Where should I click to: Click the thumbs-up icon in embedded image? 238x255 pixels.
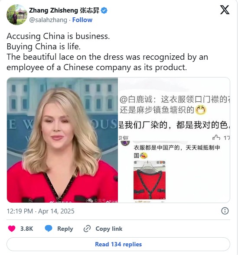pyautogui.click(x=216, y=138)
